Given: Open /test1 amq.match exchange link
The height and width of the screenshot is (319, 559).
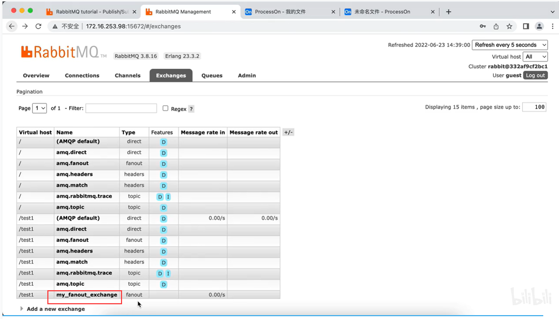Looking at the screenshot, I should (72, 262).
